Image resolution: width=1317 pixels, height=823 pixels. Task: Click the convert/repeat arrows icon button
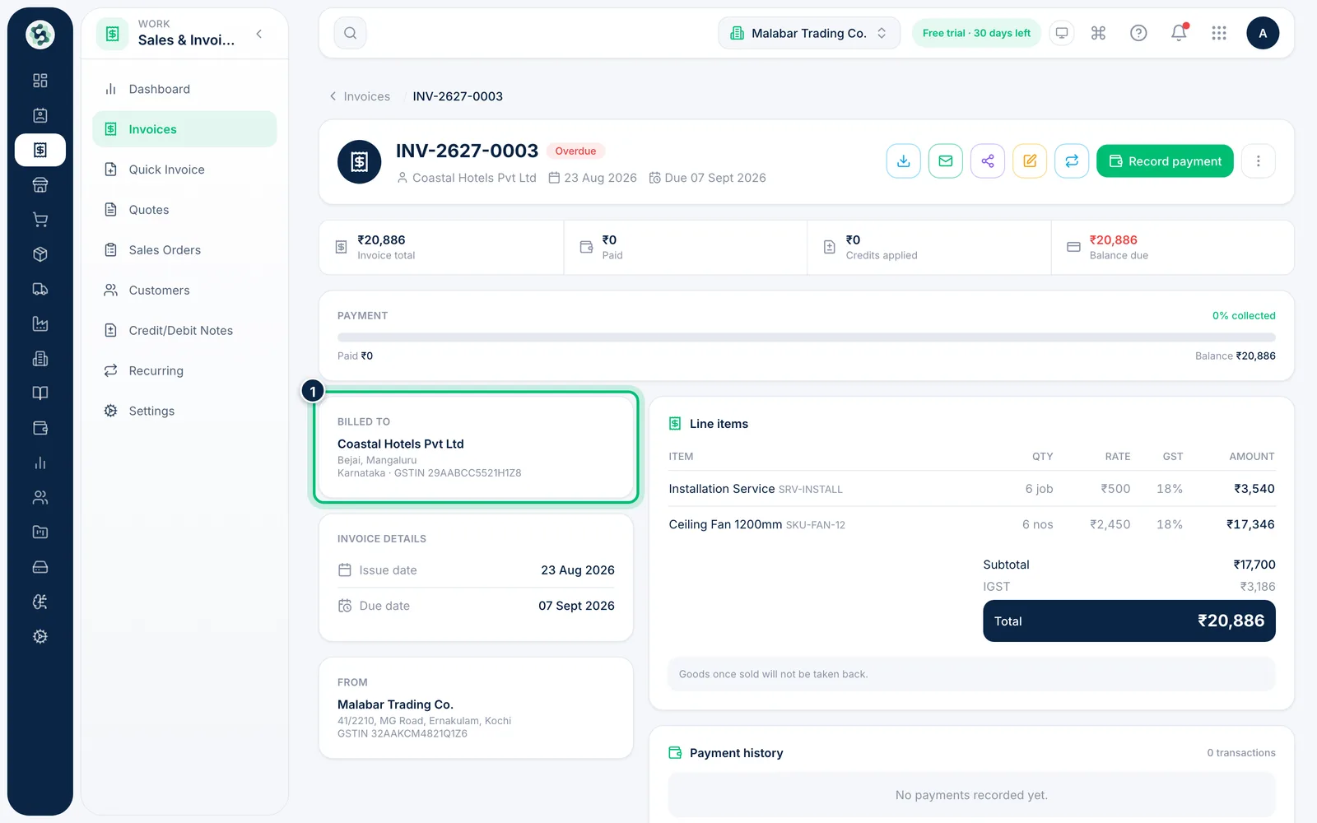point(1071,161)
